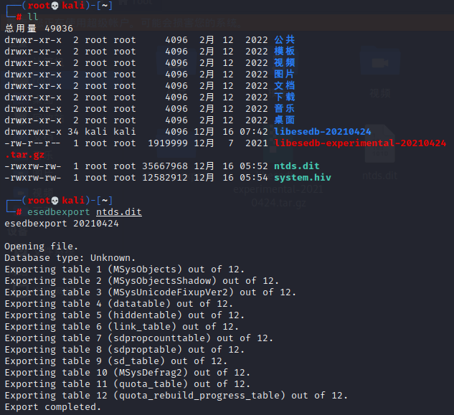The image size is (454, 415).
Task: Click the 视频 directory name
Action: (284, 62)
